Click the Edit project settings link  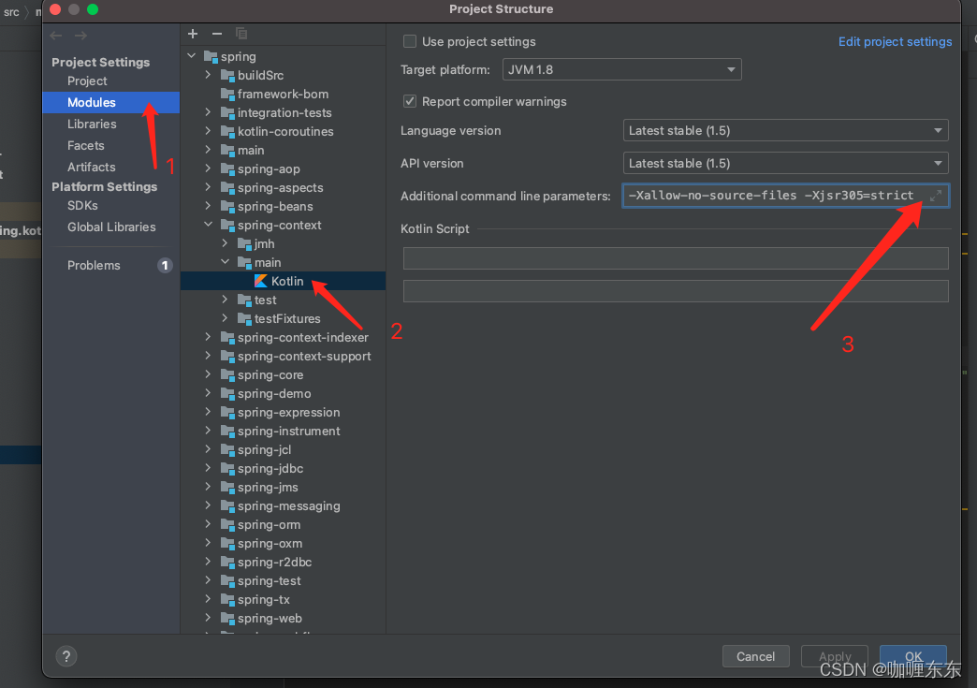click(895, 41)
